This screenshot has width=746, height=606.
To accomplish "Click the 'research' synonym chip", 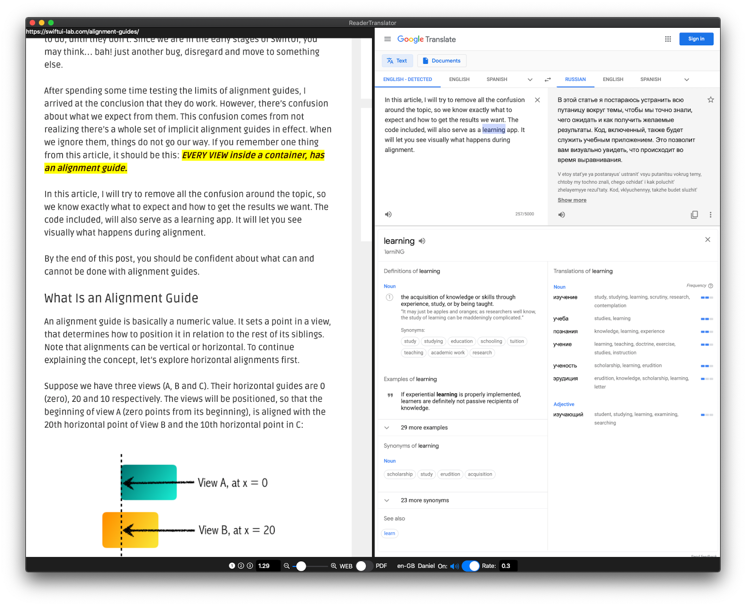I will click(x=482, y=353).
